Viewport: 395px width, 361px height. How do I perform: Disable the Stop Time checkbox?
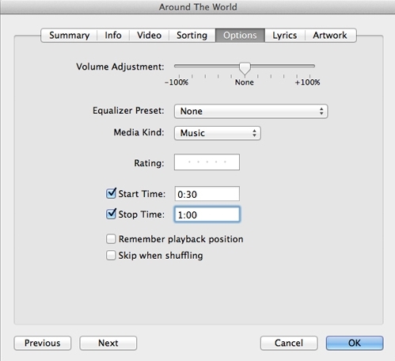click(x=111, y=214)
